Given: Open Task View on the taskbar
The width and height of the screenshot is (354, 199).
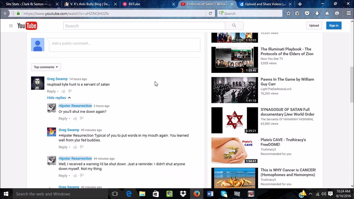Looking at the screenshot, I should (x=115, y=194).
